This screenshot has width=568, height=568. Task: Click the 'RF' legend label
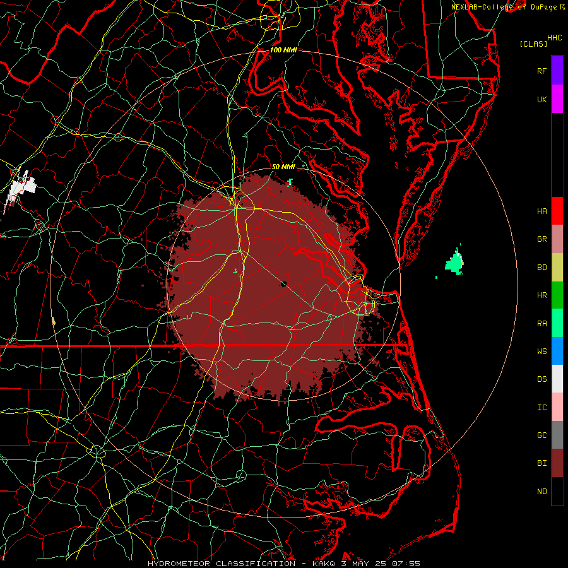pyautogui.click(x=541, y=71)
